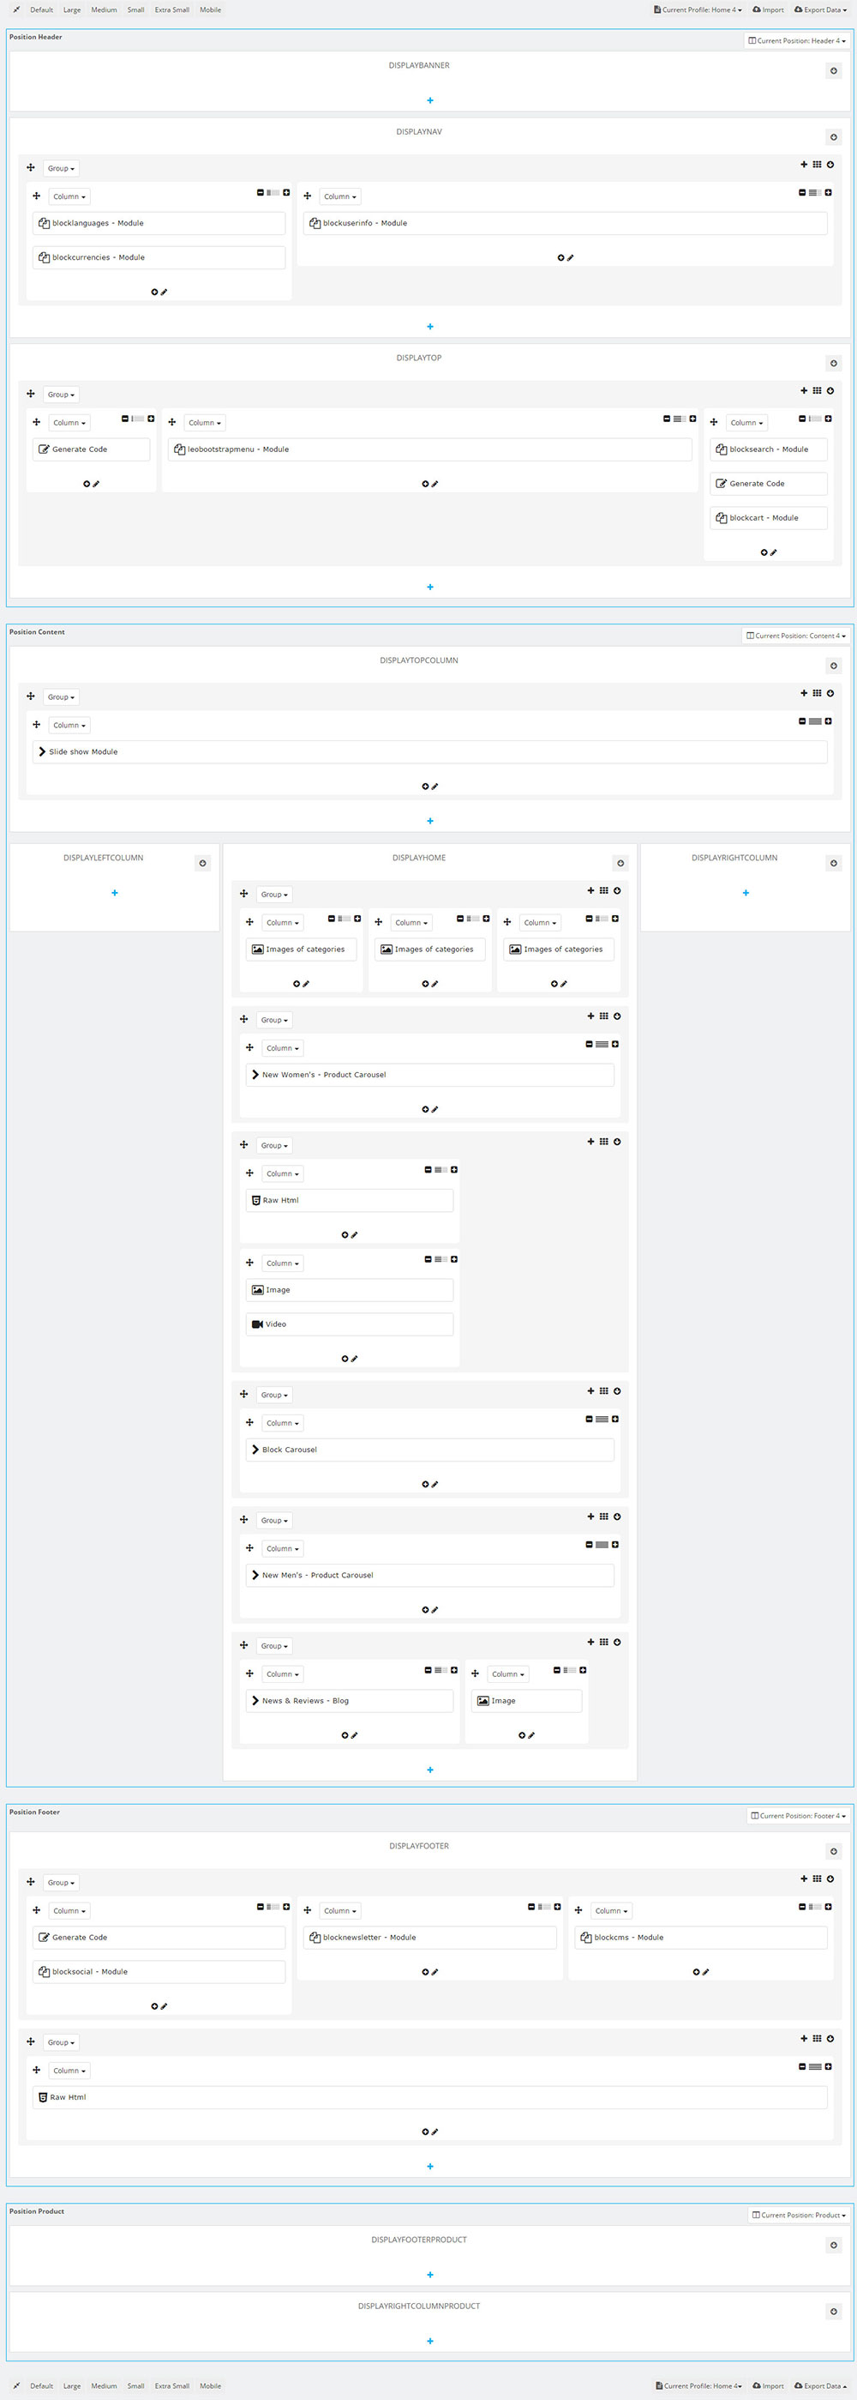Screen dimensions: 857x2400
Task: Click move handle of News & Reviews column
Action: pyautogui.click(x=249, y=1673)
